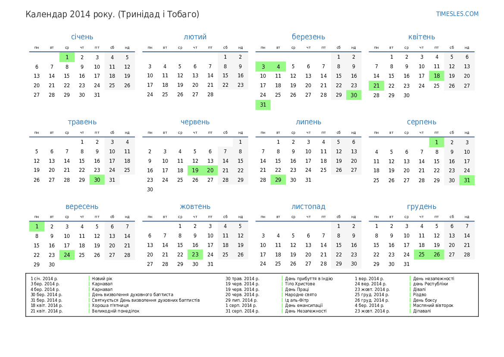Click legend entry 'Масляний вівторок'
The width and height of the screenshot is (504, 357).
433,305
